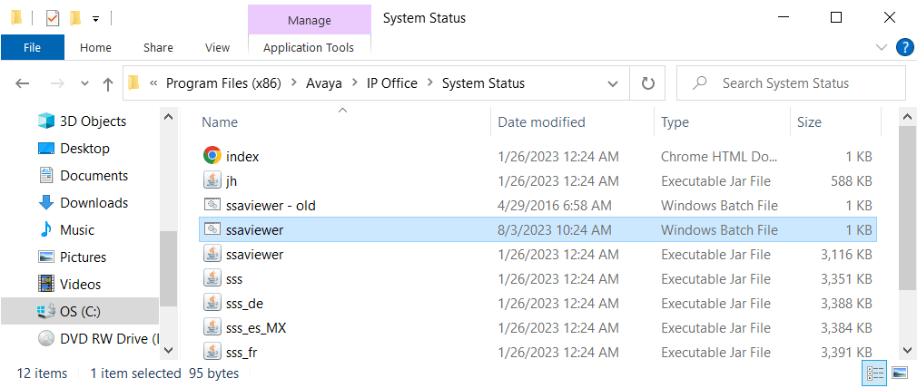Select the sss_de jar file icon

coord(212,304)
